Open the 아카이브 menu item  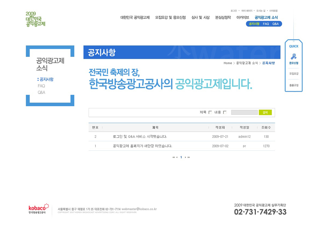[242, 17]
